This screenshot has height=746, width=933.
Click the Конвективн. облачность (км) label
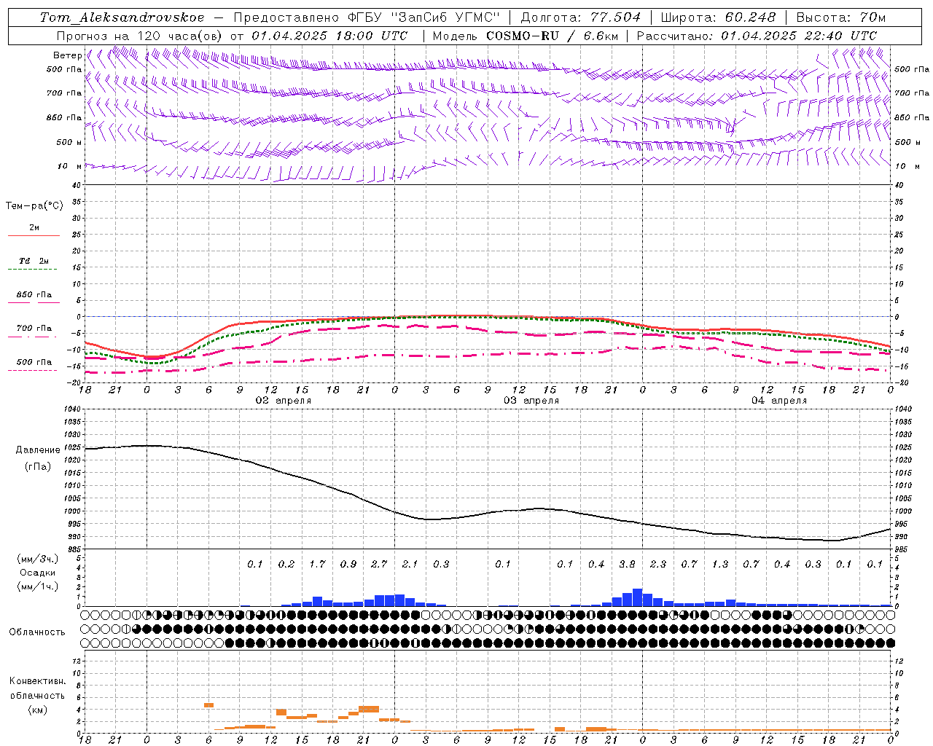37,695
